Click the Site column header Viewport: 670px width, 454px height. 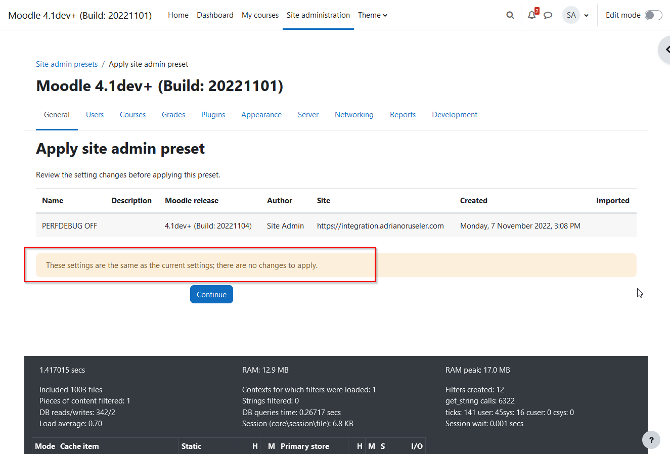click(324, 201)
